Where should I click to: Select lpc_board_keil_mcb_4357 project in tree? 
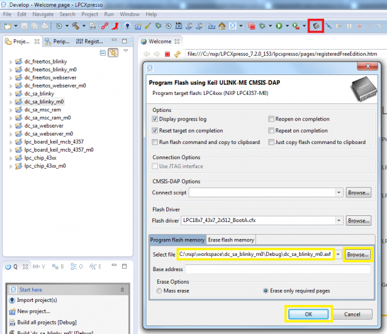click(54, 142)
